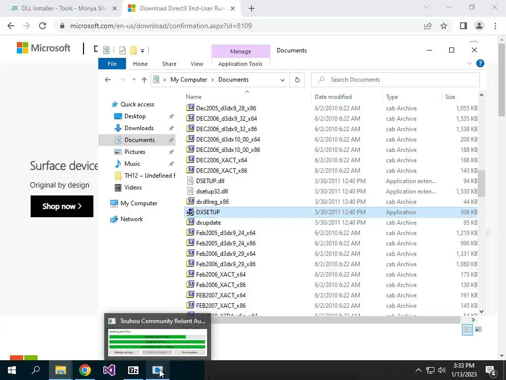Switch to the Home ribbon tab
The image size is (506, 380).
point(140,64)
